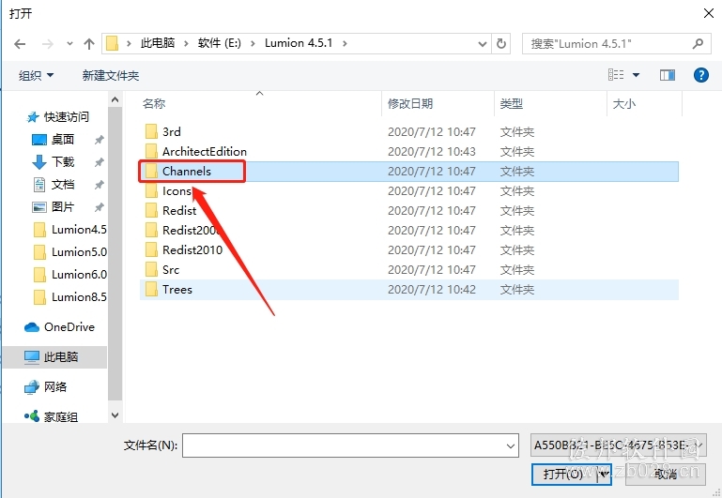
Task: Select 家庭组 in navigation pane
Action: pos(51,416)
